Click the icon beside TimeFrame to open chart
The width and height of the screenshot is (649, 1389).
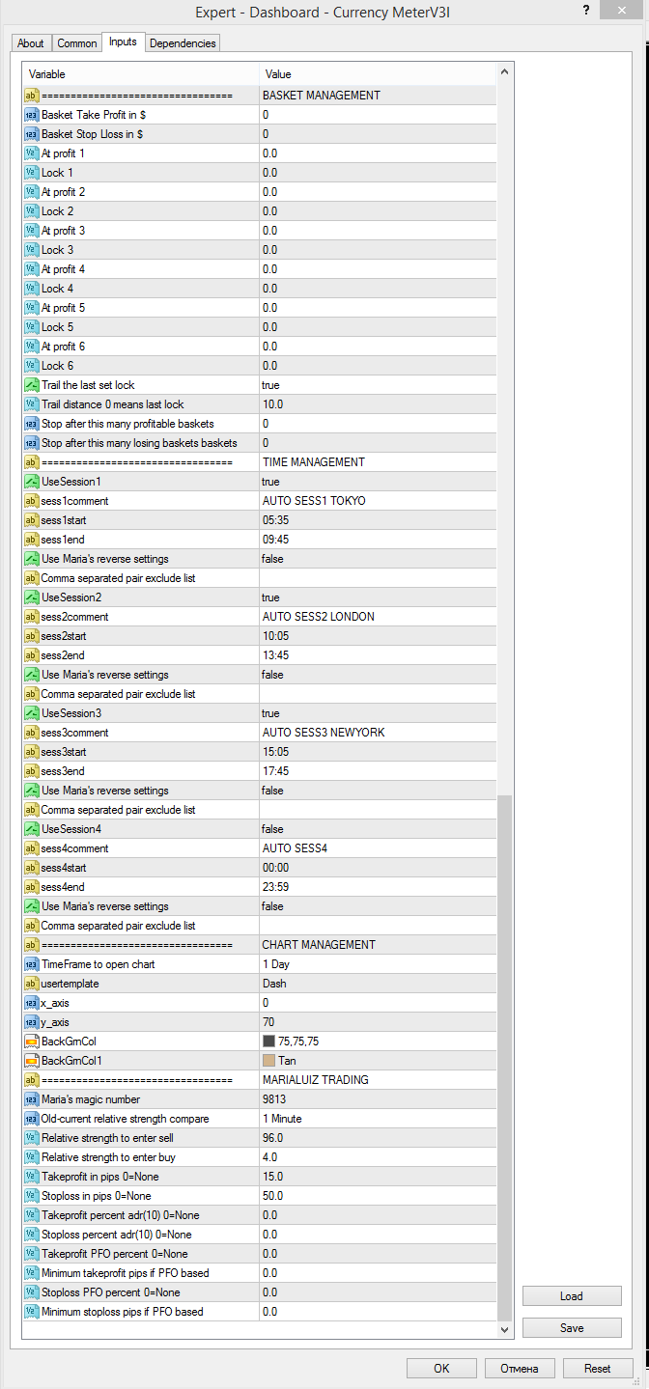[31, 964]
